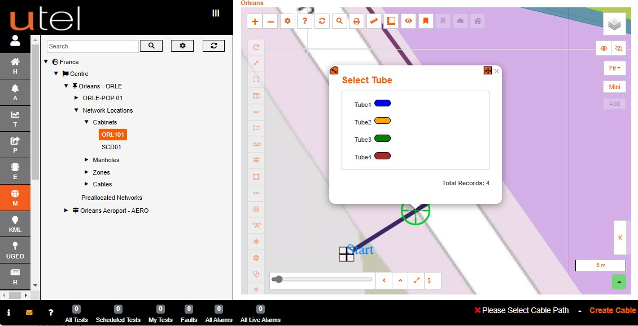Select the radio tower antenna map tool
The height and width of the screenshot is (326, 638).
(256, 225)
